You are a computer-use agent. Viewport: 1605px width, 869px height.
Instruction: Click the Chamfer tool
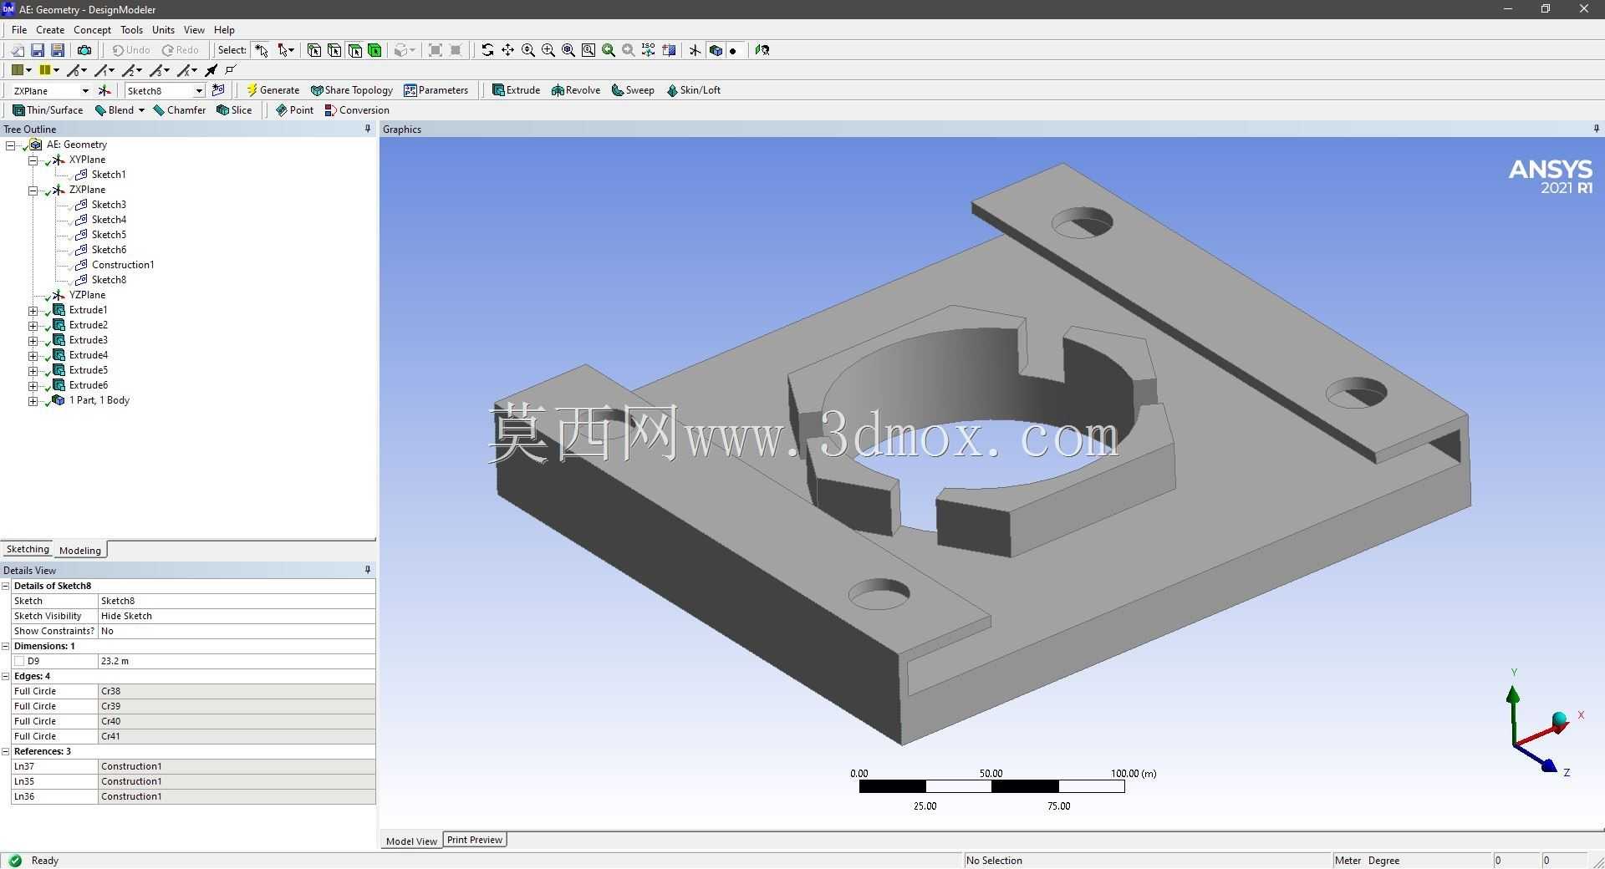179,110
